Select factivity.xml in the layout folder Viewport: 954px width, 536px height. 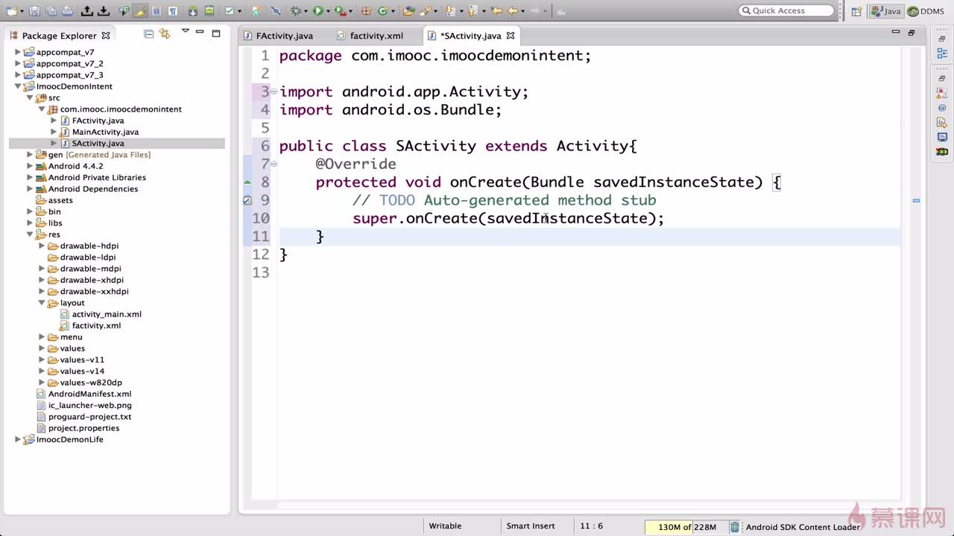[96, 325]
